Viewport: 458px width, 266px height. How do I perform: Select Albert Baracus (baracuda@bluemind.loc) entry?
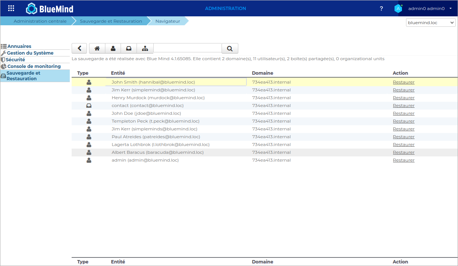pyautogui.click(x=158, y=152)
